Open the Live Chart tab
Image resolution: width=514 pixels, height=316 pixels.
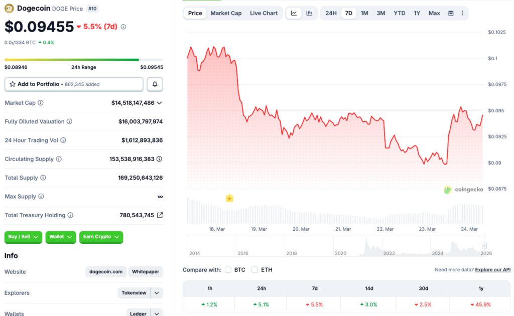pos(264,13)
